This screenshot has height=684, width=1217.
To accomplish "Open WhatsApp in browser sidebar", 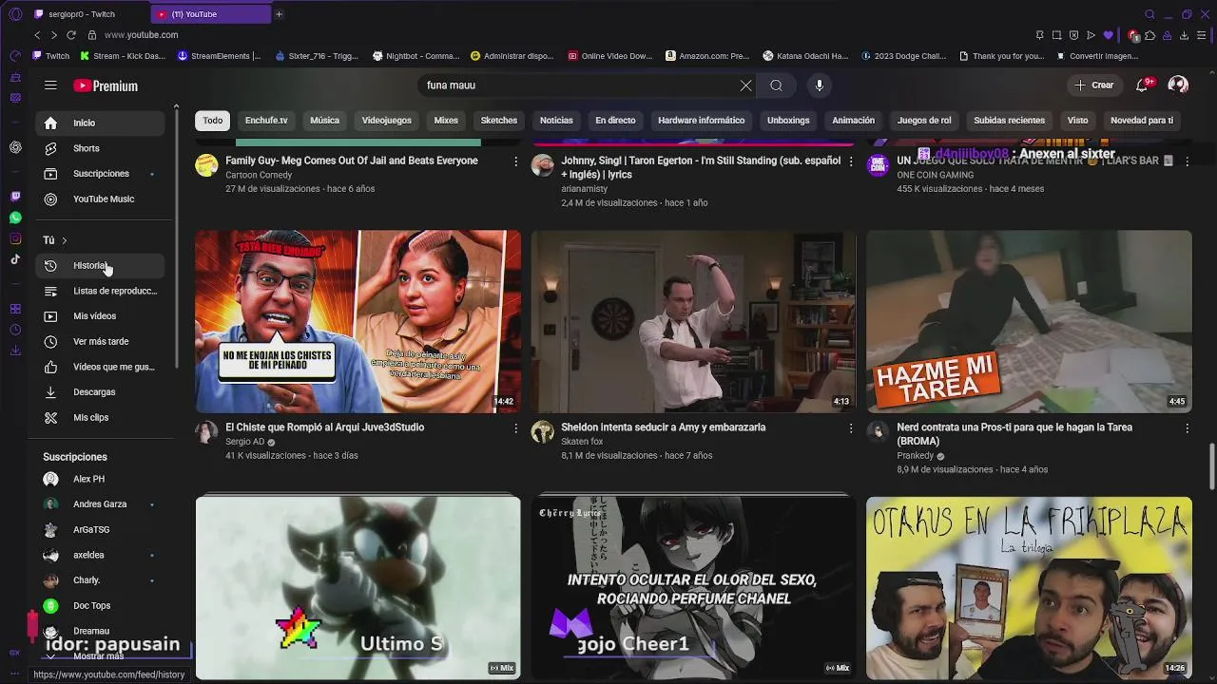I will 15,218.
